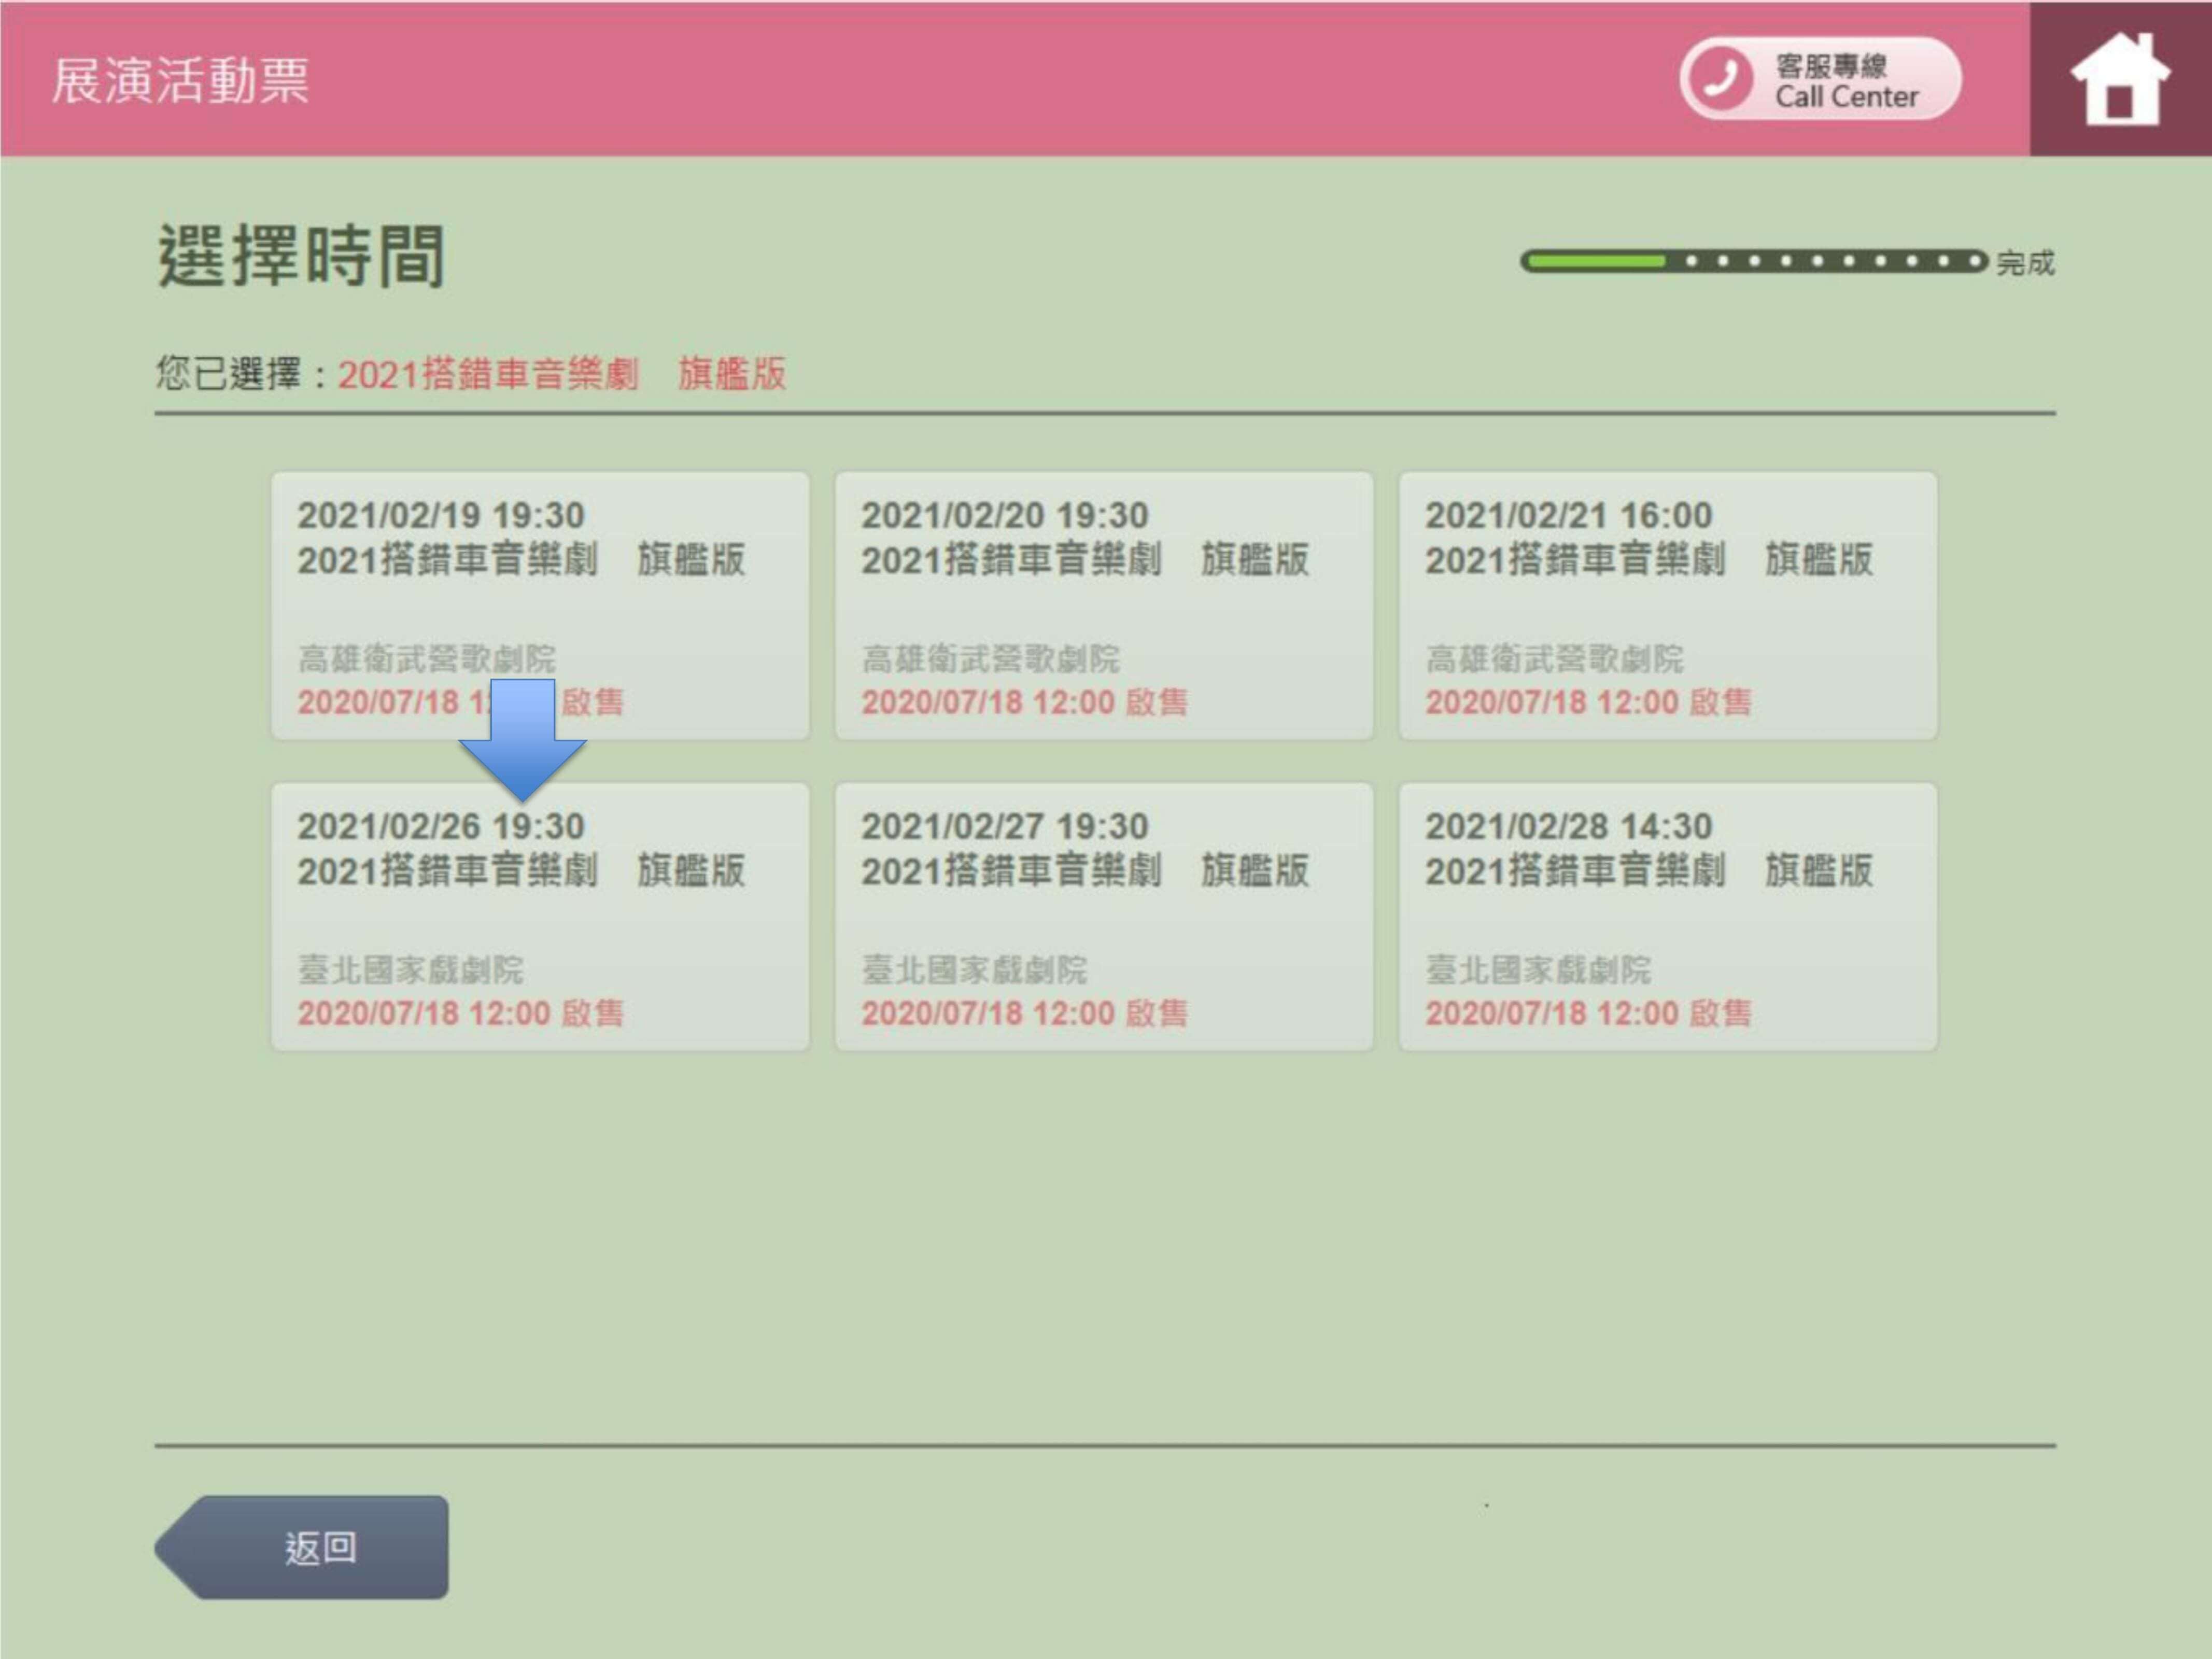2212x1659 pixels.
Task: Click the 展演活動票 header title
Action: [x=181, y=80]
